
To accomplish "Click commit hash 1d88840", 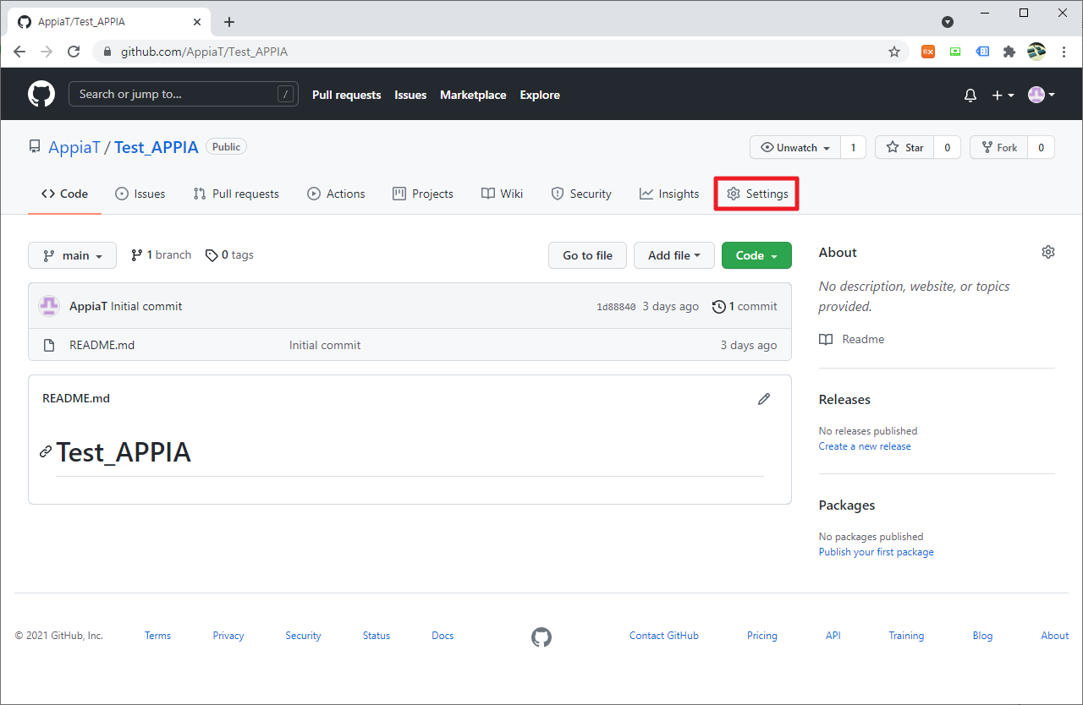I will 616,307.
